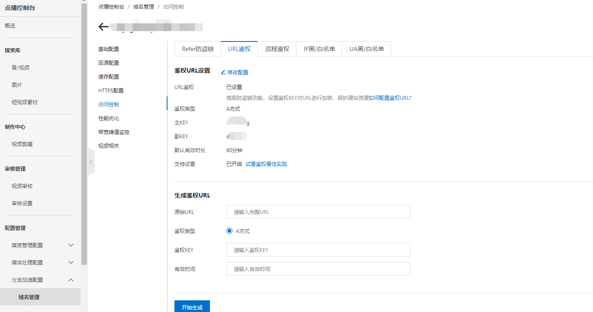Collapse 分发加速配置 in the sidebar
The image size is (593, 312).
[71, 280]
